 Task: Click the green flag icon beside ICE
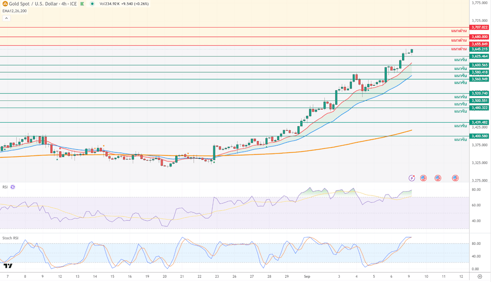82,4
